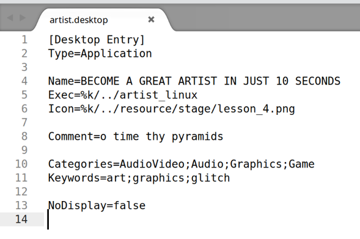Image resolution: width=360 pixels, height=239 pixels.
Task: Click the [Desktop Entry] header line
Action: 97,40
